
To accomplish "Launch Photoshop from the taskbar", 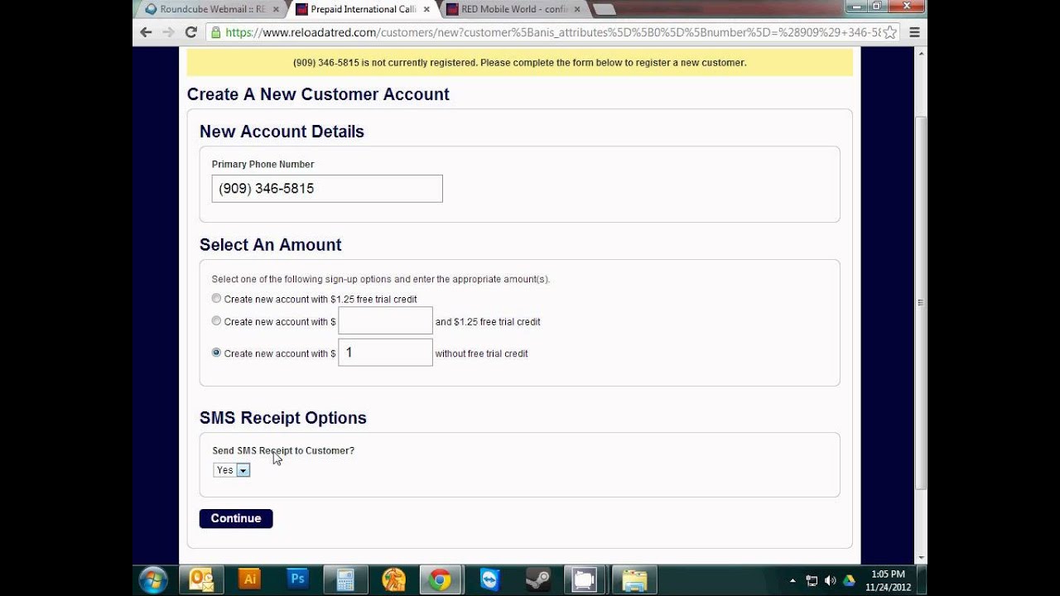I will [x=297, y=579].
